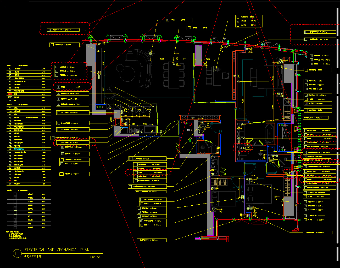Screen dimensions: 340x268
Task: Select the H=350mm callout label
Action: (147, 186)
